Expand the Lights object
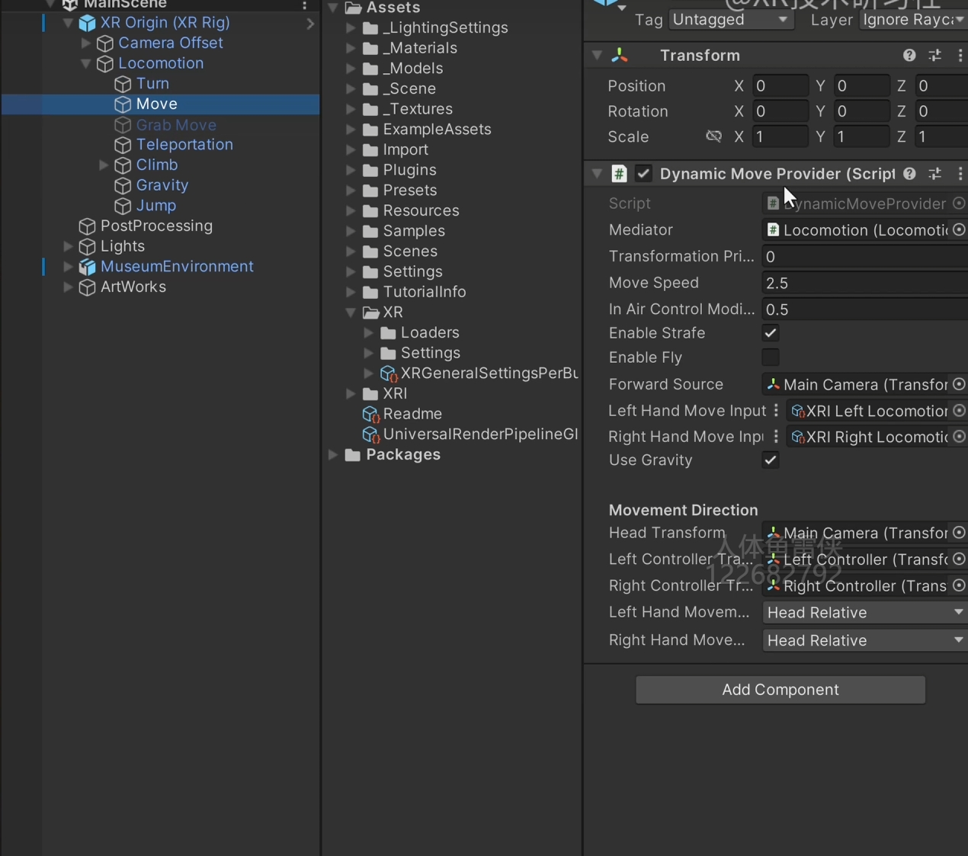 click(x=69, y=246)
